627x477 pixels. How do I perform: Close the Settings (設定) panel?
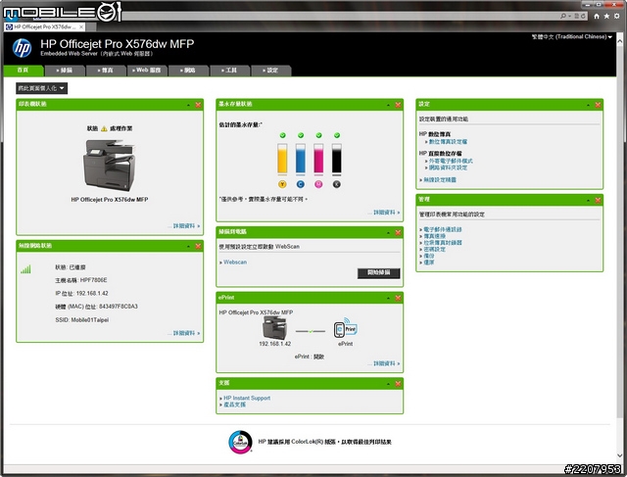(598, 105)
